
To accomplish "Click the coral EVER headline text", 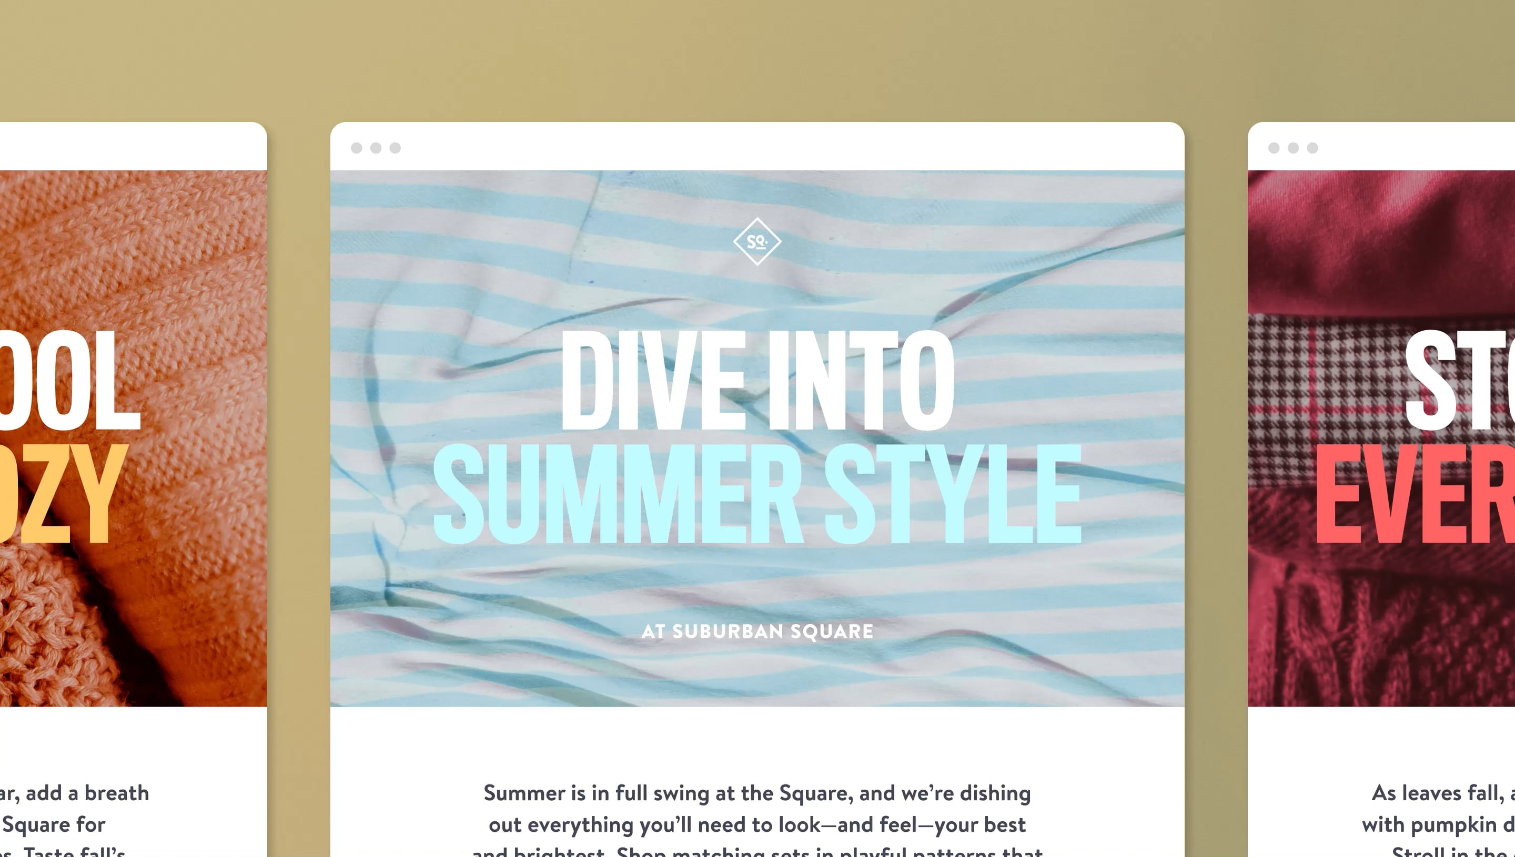I will [1415, 493].
